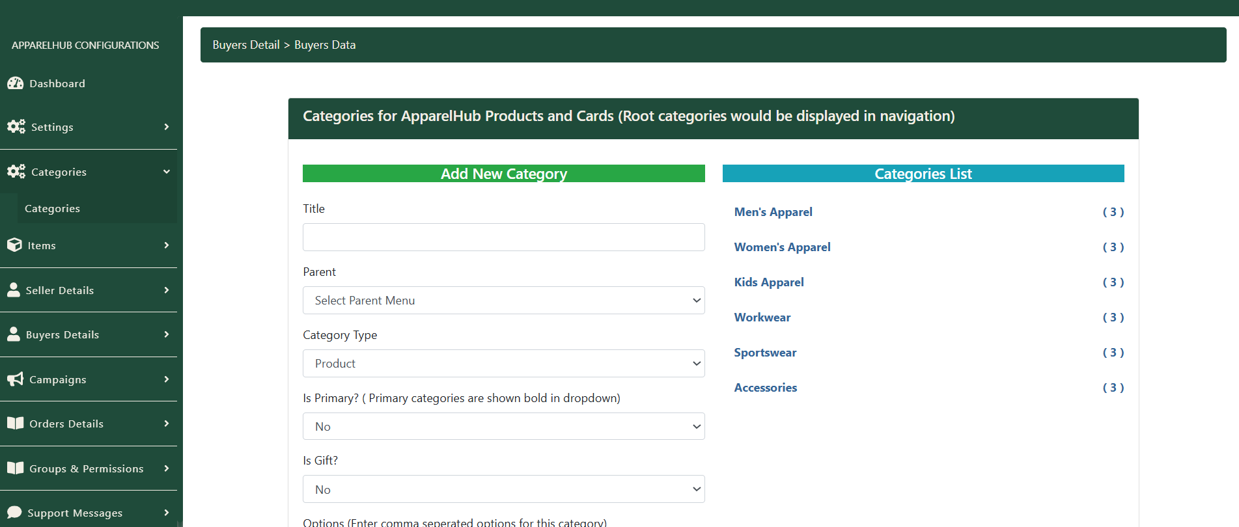1239x527 pixels.
Task: Click the Seller Details user icon
Action: pos(14,290)
